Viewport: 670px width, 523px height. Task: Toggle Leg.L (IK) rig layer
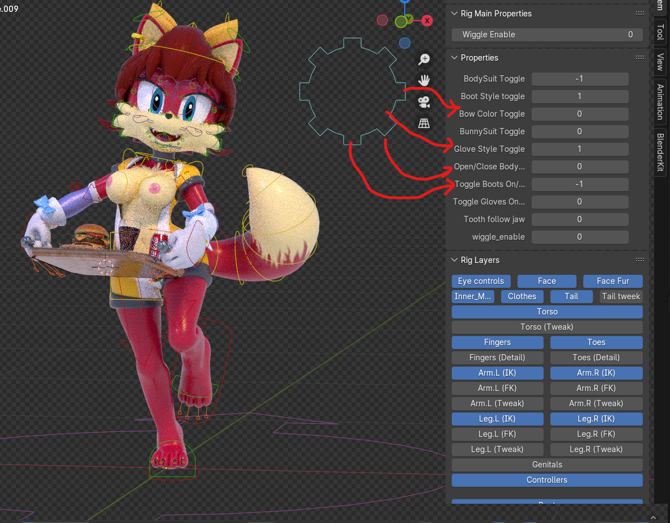pyautogui.click(x=497, y=419)
